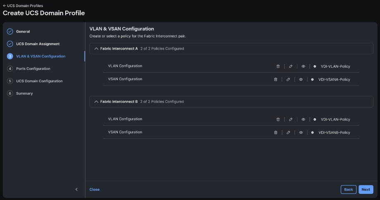The image size is (380, 200).
Task: View Fabric Interconnect A VLAN Configuration policy
Action: 303,66
